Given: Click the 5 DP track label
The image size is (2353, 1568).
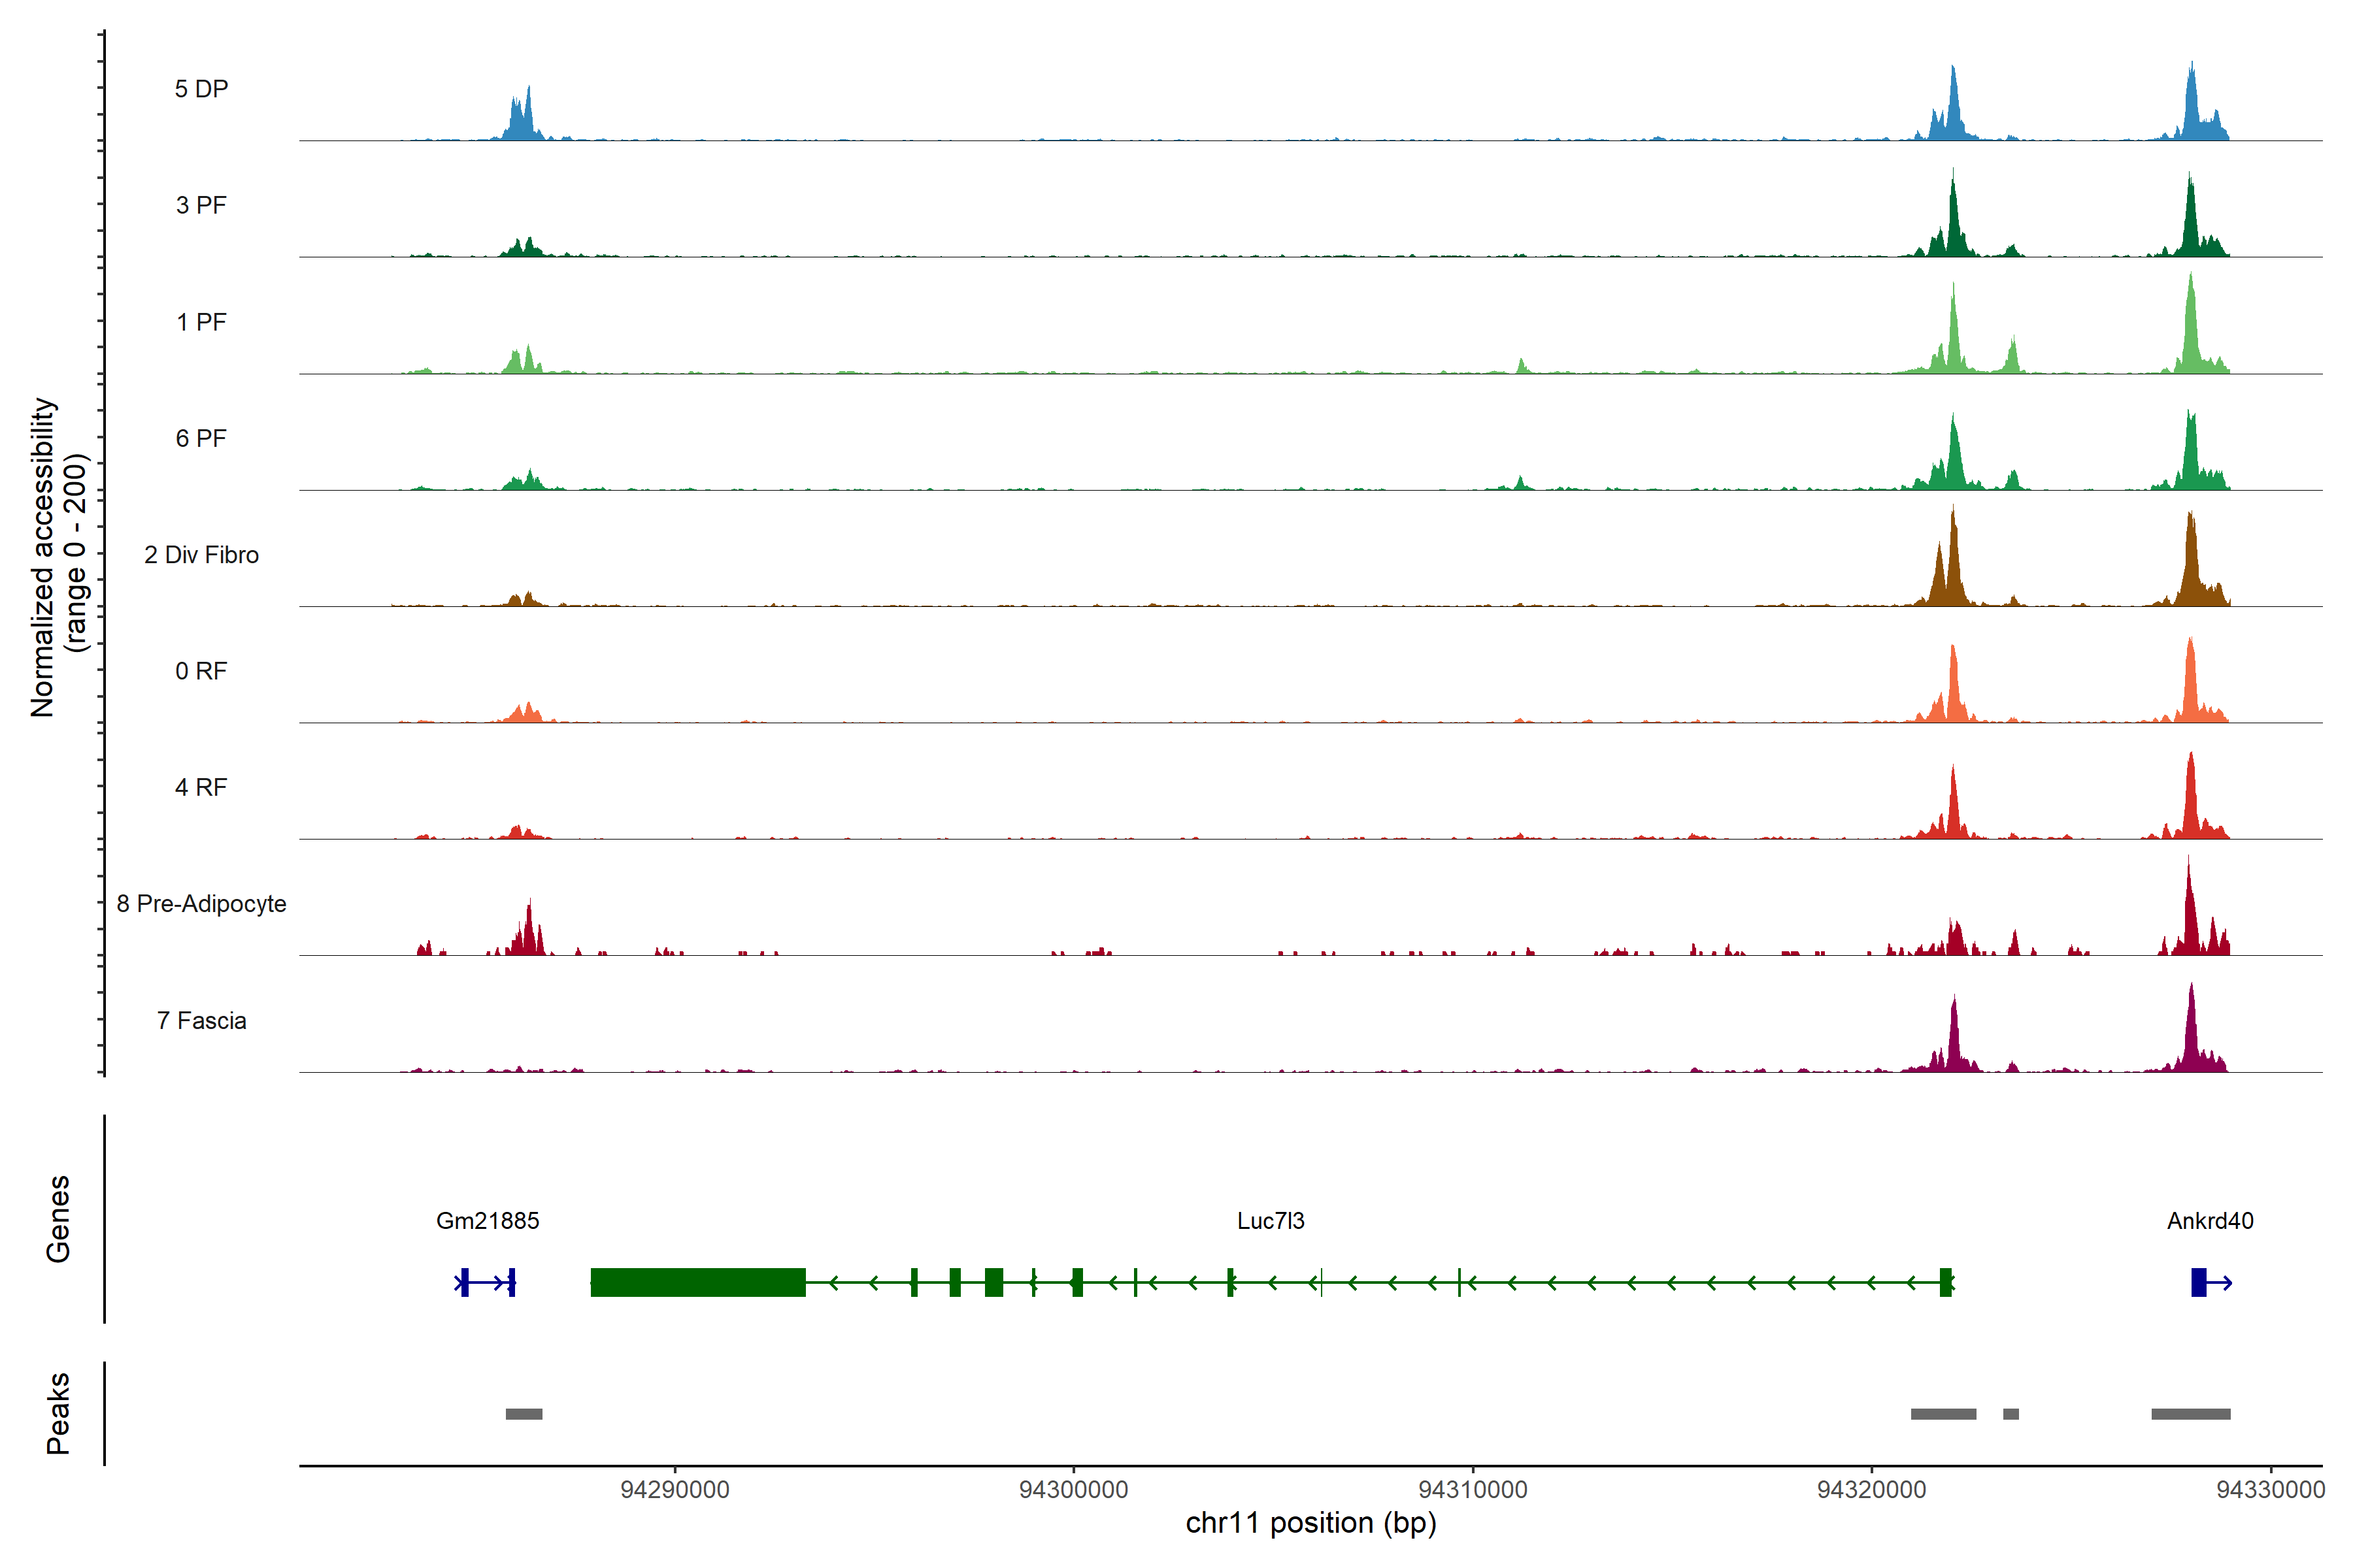Looking at the screenshot, I should click(201, 89).
